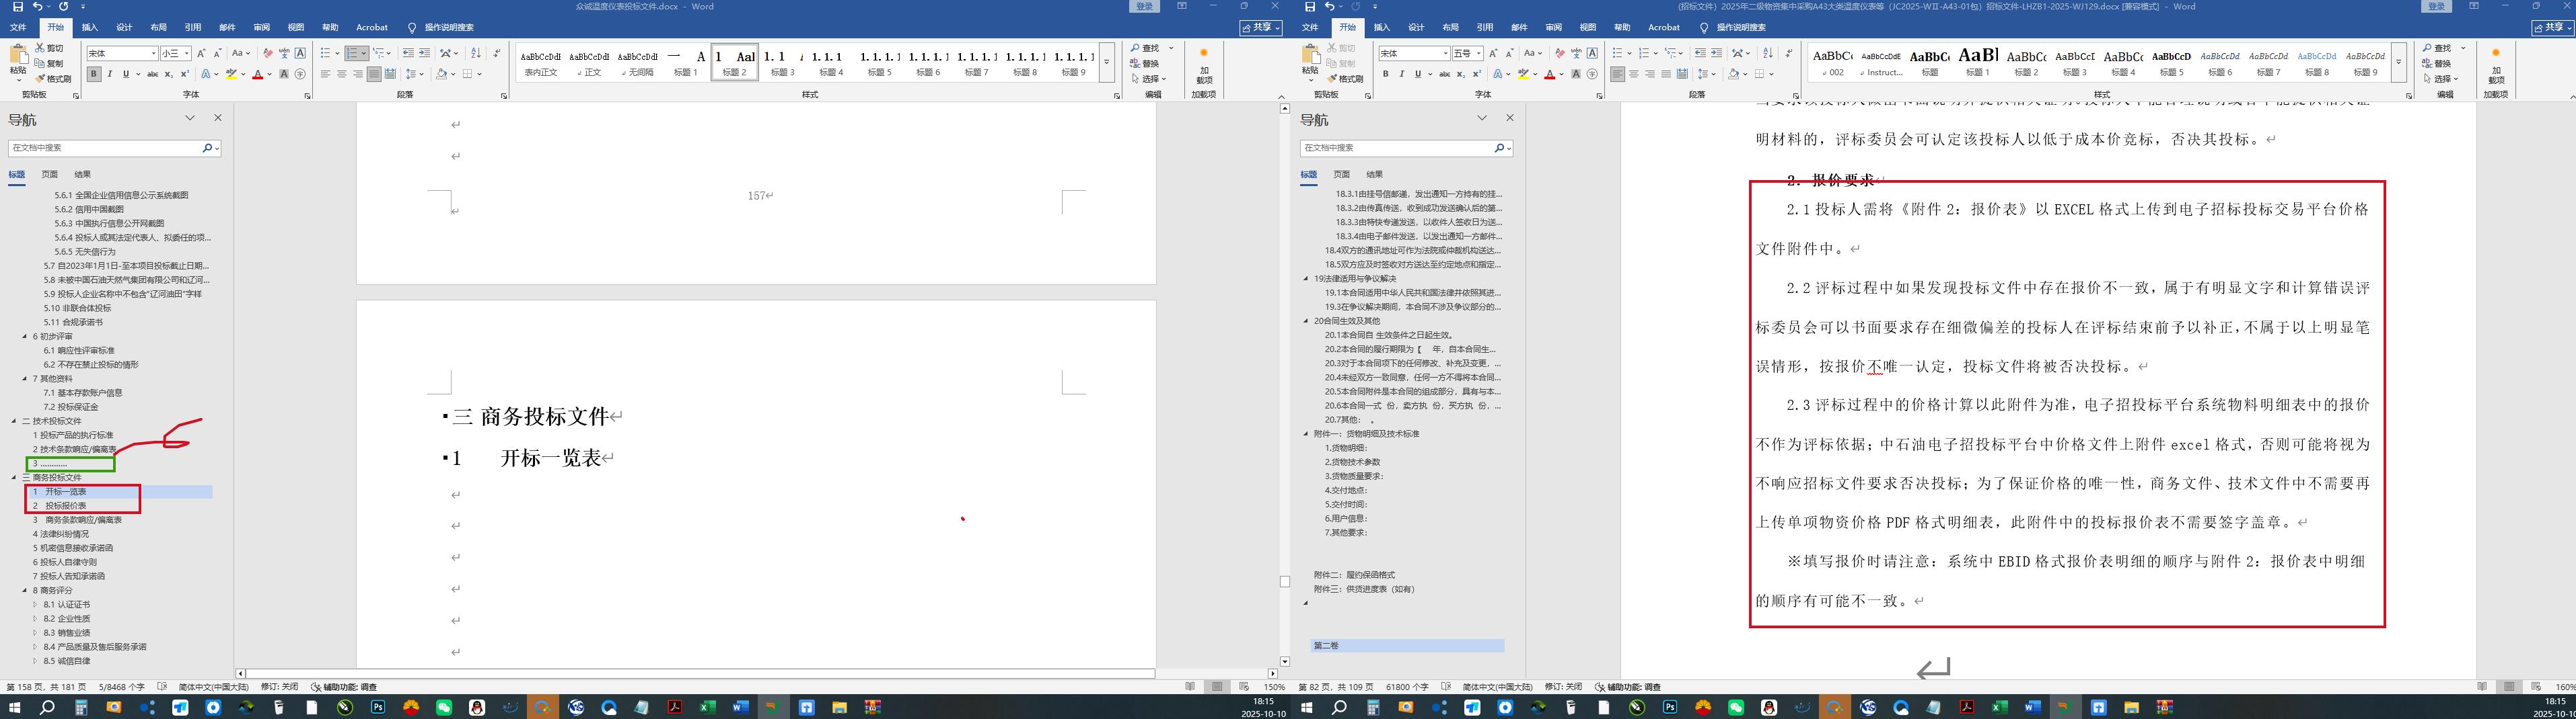Open Excel from taskbar below 招标文件 window
Viewport: 2576px width, 719px height.
(1999, 707)
